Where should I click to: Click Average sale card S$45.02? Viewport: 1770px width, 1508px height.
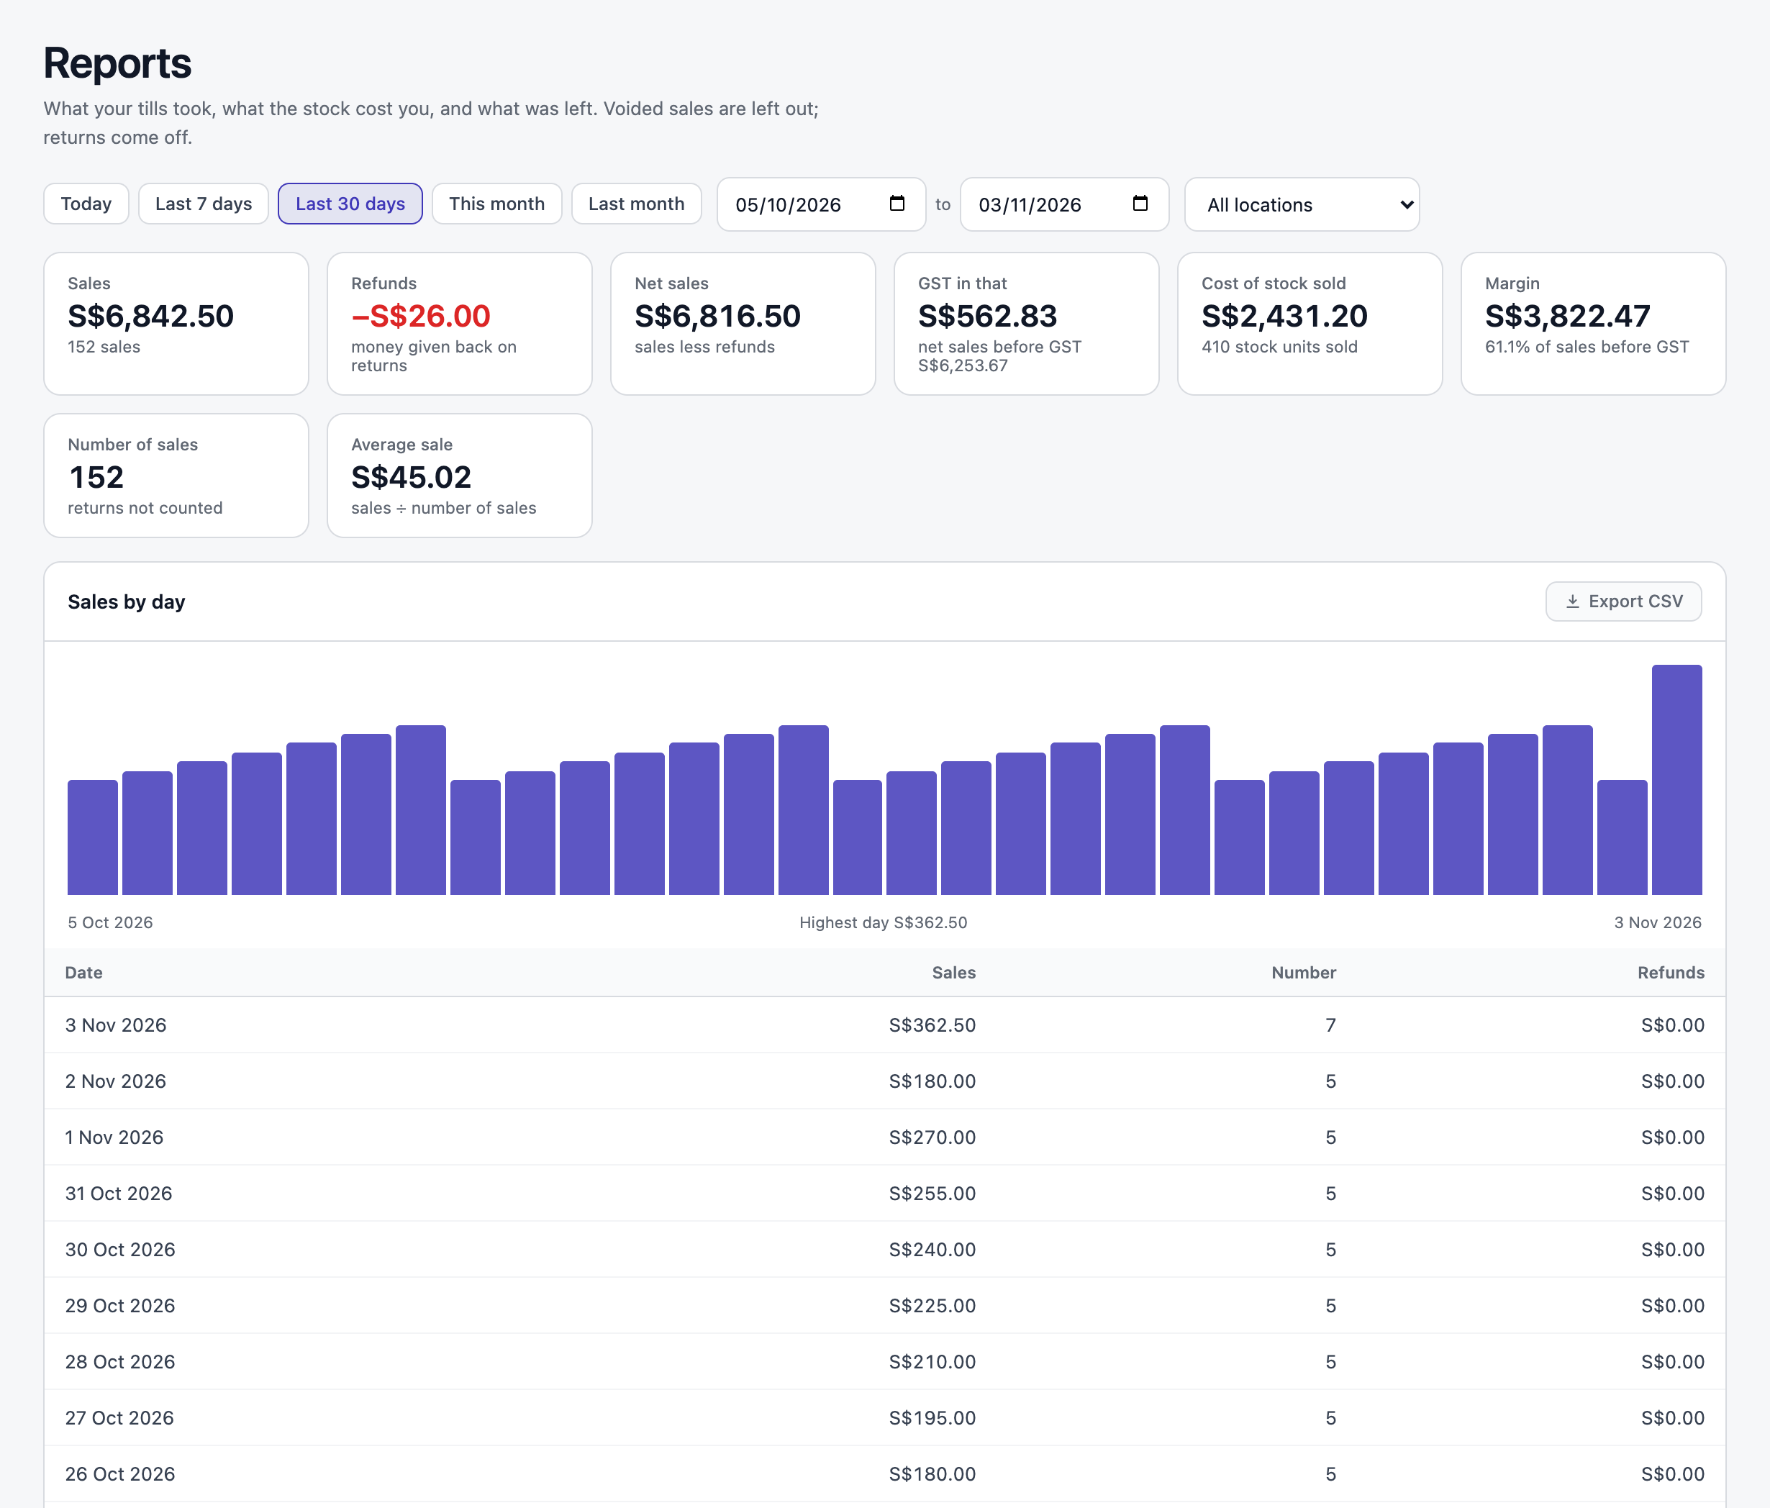tap(460, 476)
